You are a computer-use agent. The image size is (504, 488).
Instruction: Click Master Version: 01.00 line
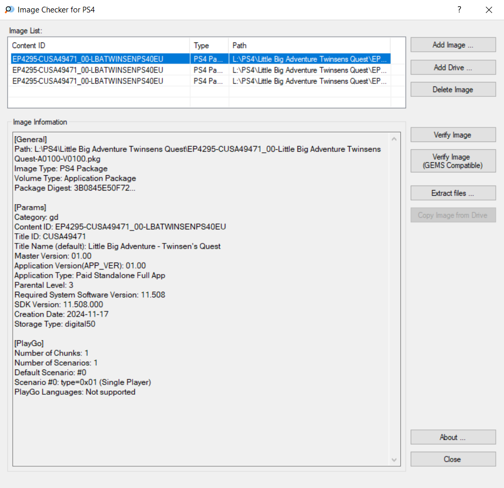(53, 256)
